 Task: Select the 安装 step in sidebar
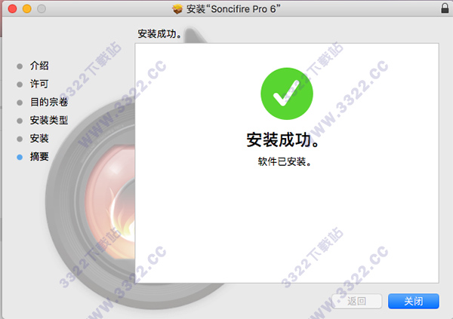[39, 138]
